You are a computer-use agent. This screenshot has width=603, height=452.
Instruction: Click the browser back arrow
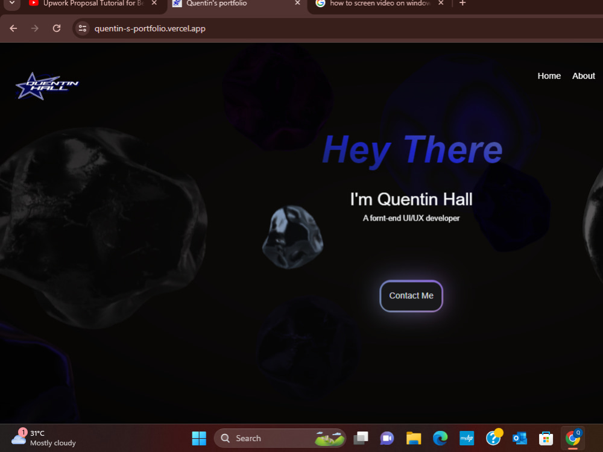[13, 28]
